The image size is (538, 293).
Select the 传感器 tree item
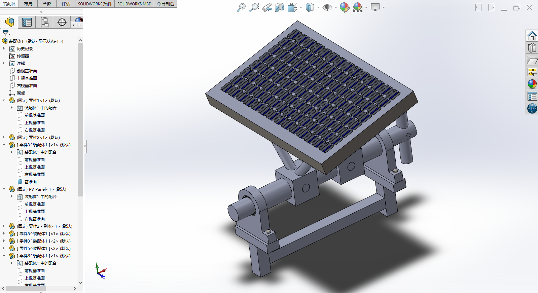tap(19, 56)
